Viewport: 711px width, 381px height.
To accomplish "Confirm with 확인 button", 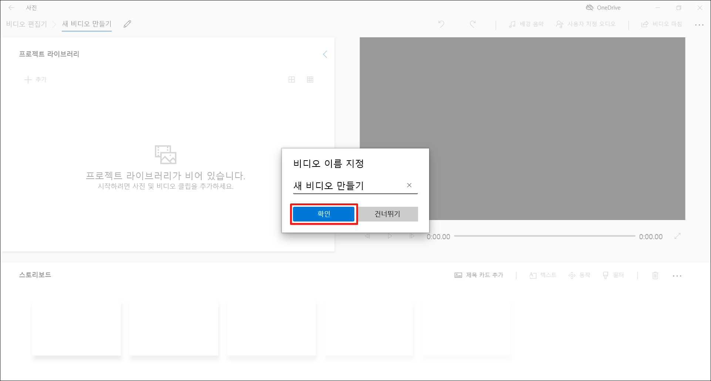I will tap(324, 214).
